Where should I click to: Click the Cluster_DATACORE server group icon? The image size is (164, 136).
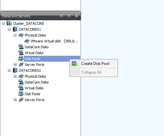(x=9, y=23)
